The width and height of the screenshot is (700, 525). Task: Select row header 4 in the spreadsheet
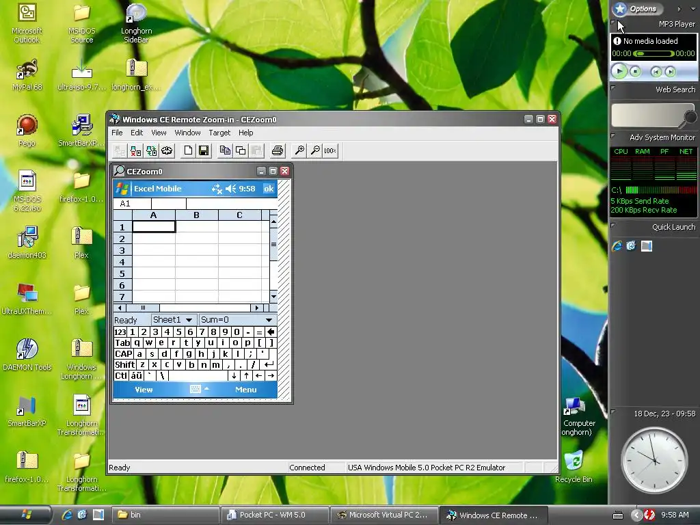(x=122, y=262)
